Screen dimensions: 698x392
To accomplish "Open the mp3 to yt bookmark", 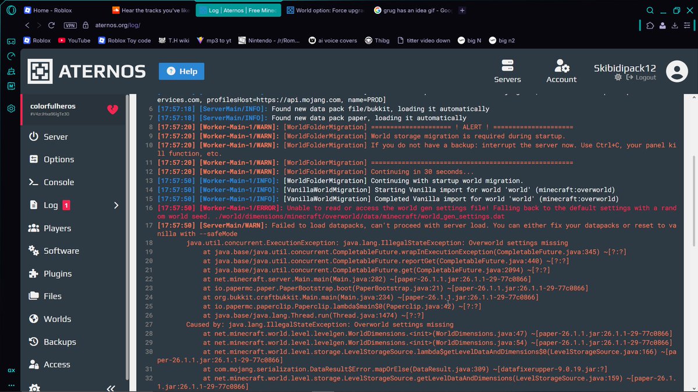I will coord(213,41).
